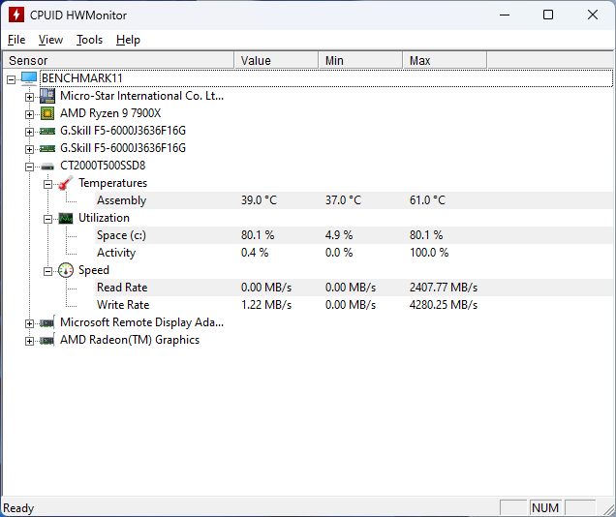Expand the first G.Skill F5-6000J3636F16G node
The image size is (616, 517).
29,132
